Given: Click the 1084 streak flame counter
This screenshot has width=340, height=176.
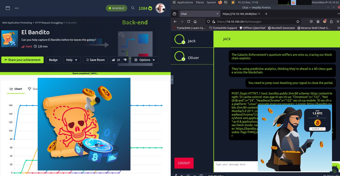Looking at the screenshot, I should tap(145, 8).
